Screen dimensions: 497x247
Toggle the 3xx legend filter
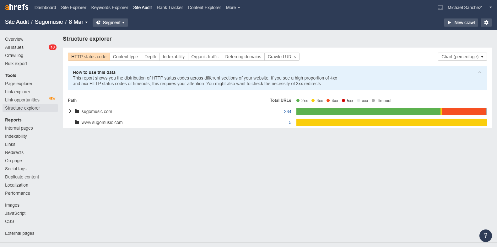317,100
